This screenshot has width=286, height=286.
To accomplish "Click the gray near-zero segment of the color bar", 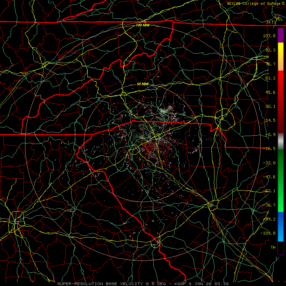I will [x=281, y=141].
